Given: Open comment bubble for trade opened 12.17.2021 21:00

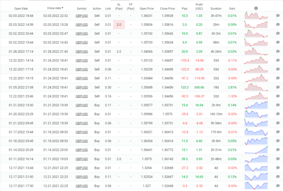Looking at the screenshot, I should (278, 177).
